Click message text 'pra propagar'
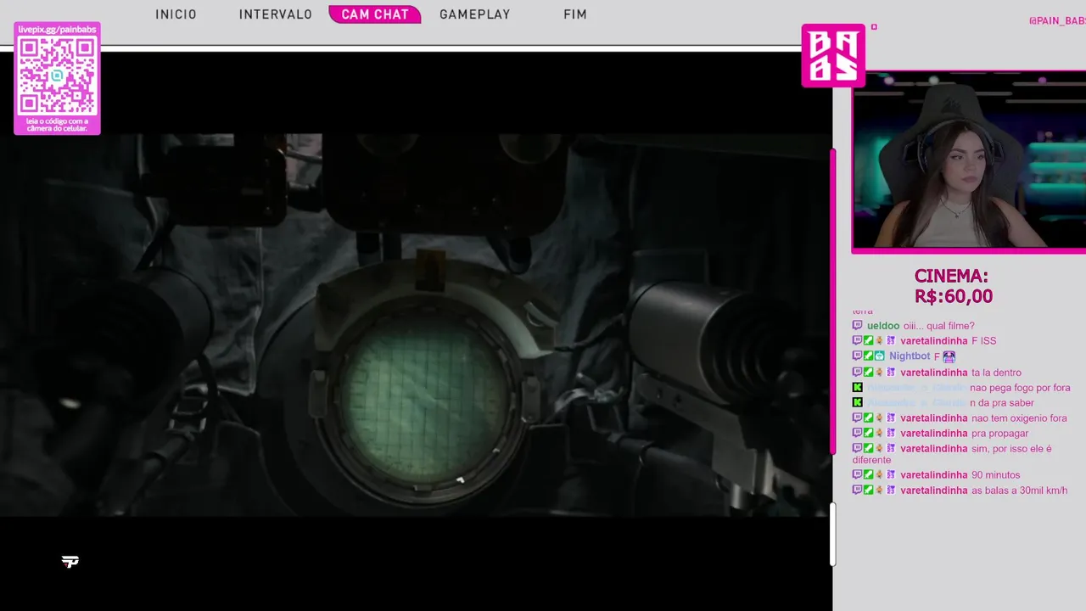The width and height of the screenshot is (1086, 611). pyautogui.click(x=999, y=434)
